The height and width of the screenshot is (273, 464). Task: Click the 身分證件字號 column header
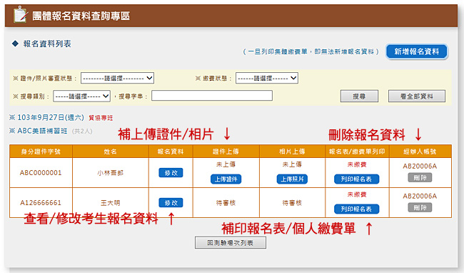[x=41, y=152]
